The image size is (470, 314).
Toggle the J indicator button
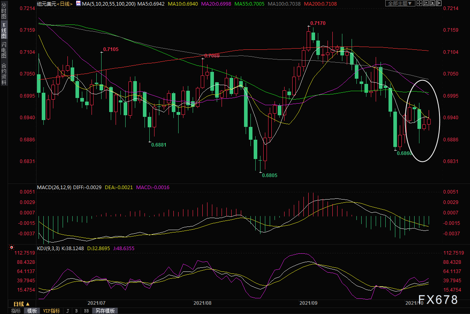pyautogui.click(x=67, y=311)
